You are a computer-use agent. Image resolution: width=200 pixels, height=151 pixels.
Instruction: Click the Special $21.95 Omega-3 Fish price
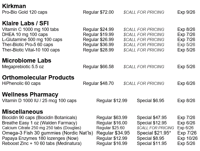pyautogui.click(x=154, y=133)
